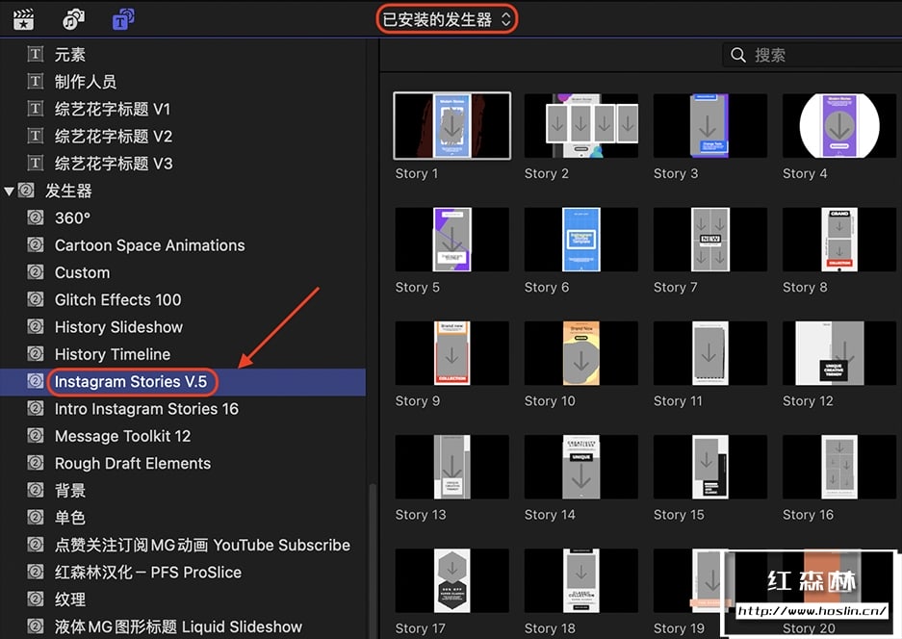Viewport: 902px width, 639px height.
Task: Open the Glitch Effects 100 category
Action: coord(118,299)
